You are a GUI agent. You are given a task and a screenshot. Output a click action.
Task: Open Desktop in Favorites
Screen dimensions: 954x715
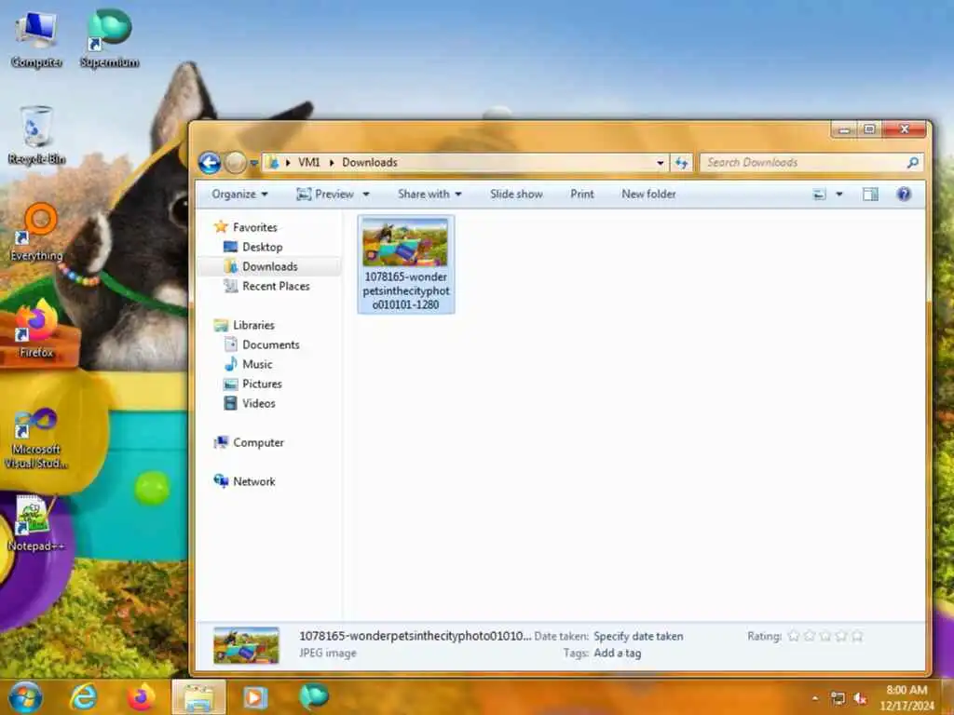pyautogui.click(x=262, y=247)
